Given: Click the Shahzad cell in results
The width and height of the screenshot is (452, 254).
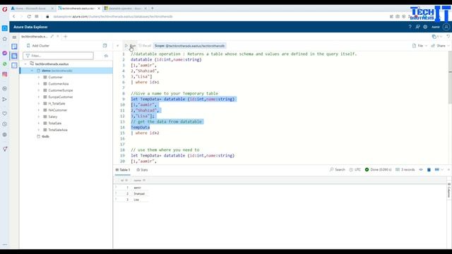Looking at the screenshot, I should pyautogui.click(x=139, y=193).
